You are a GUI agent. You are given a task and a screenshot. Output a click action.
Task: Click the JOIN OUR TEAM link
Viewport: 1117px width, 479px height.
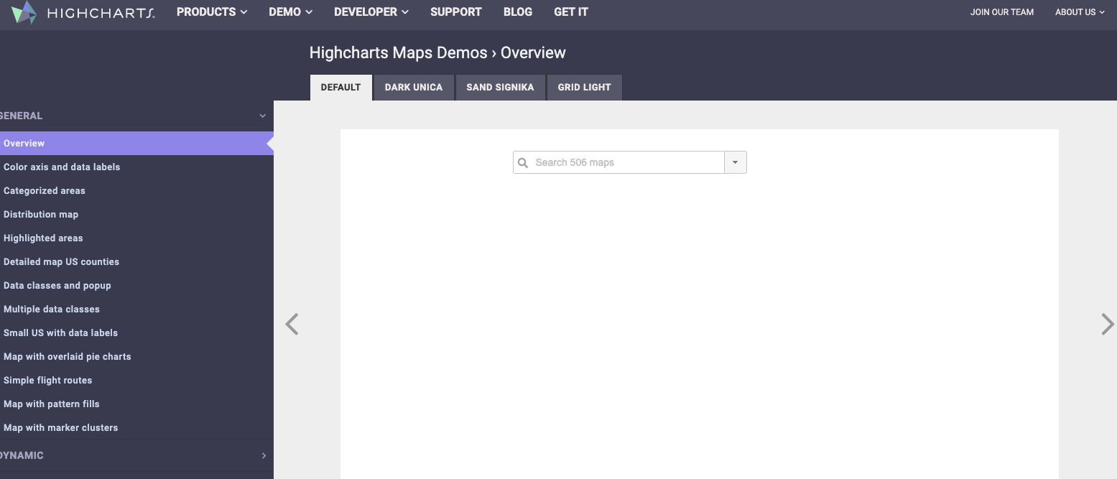click(1001, 11)
